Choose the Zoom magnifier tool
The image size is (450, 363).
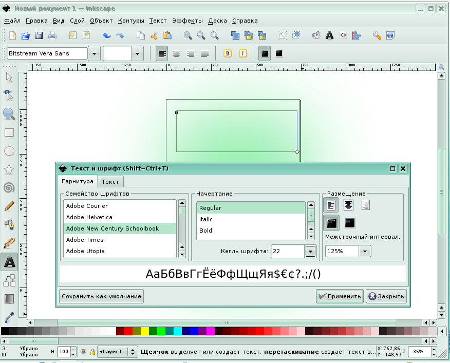(9, 113)
